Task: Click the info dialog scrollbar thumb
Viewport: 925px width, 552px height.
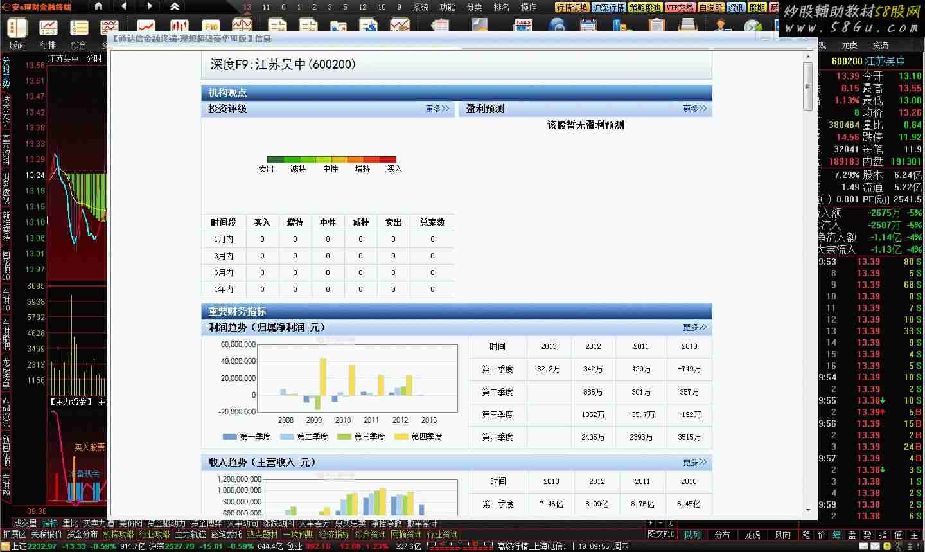Action: 808,86
